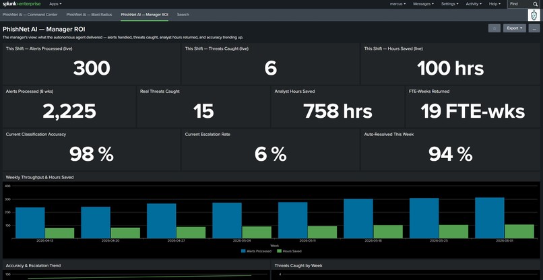
Task: Click the Current Escalation Rate label
Action: (x=207, y=135)
